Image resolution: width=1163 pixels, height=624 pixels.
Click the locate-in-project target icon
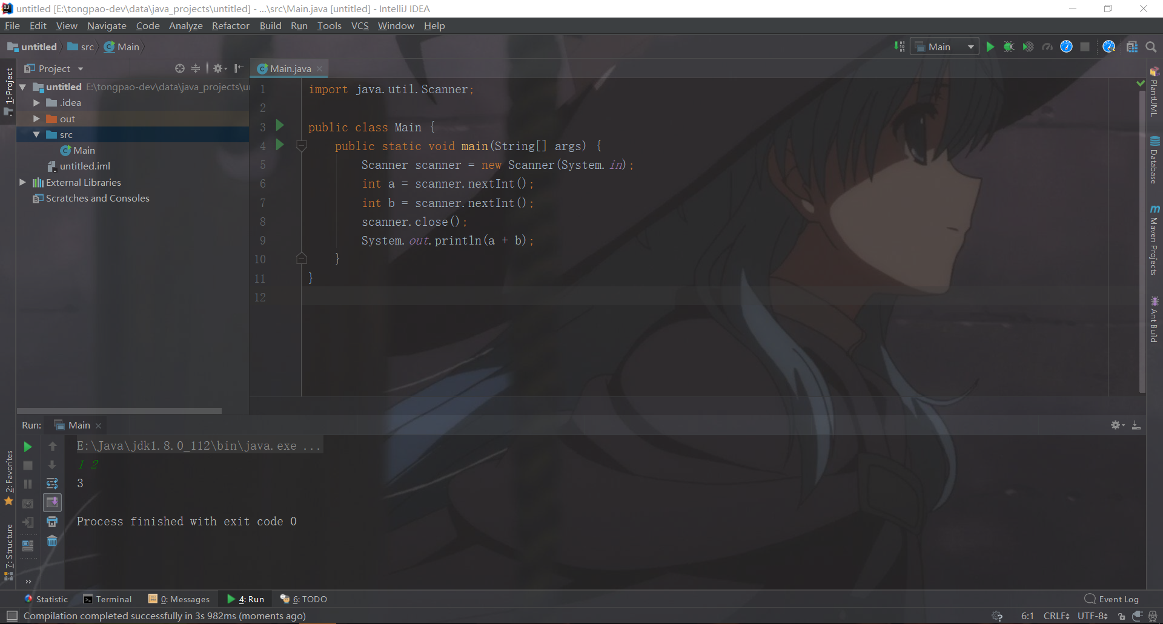coord(180,68)
